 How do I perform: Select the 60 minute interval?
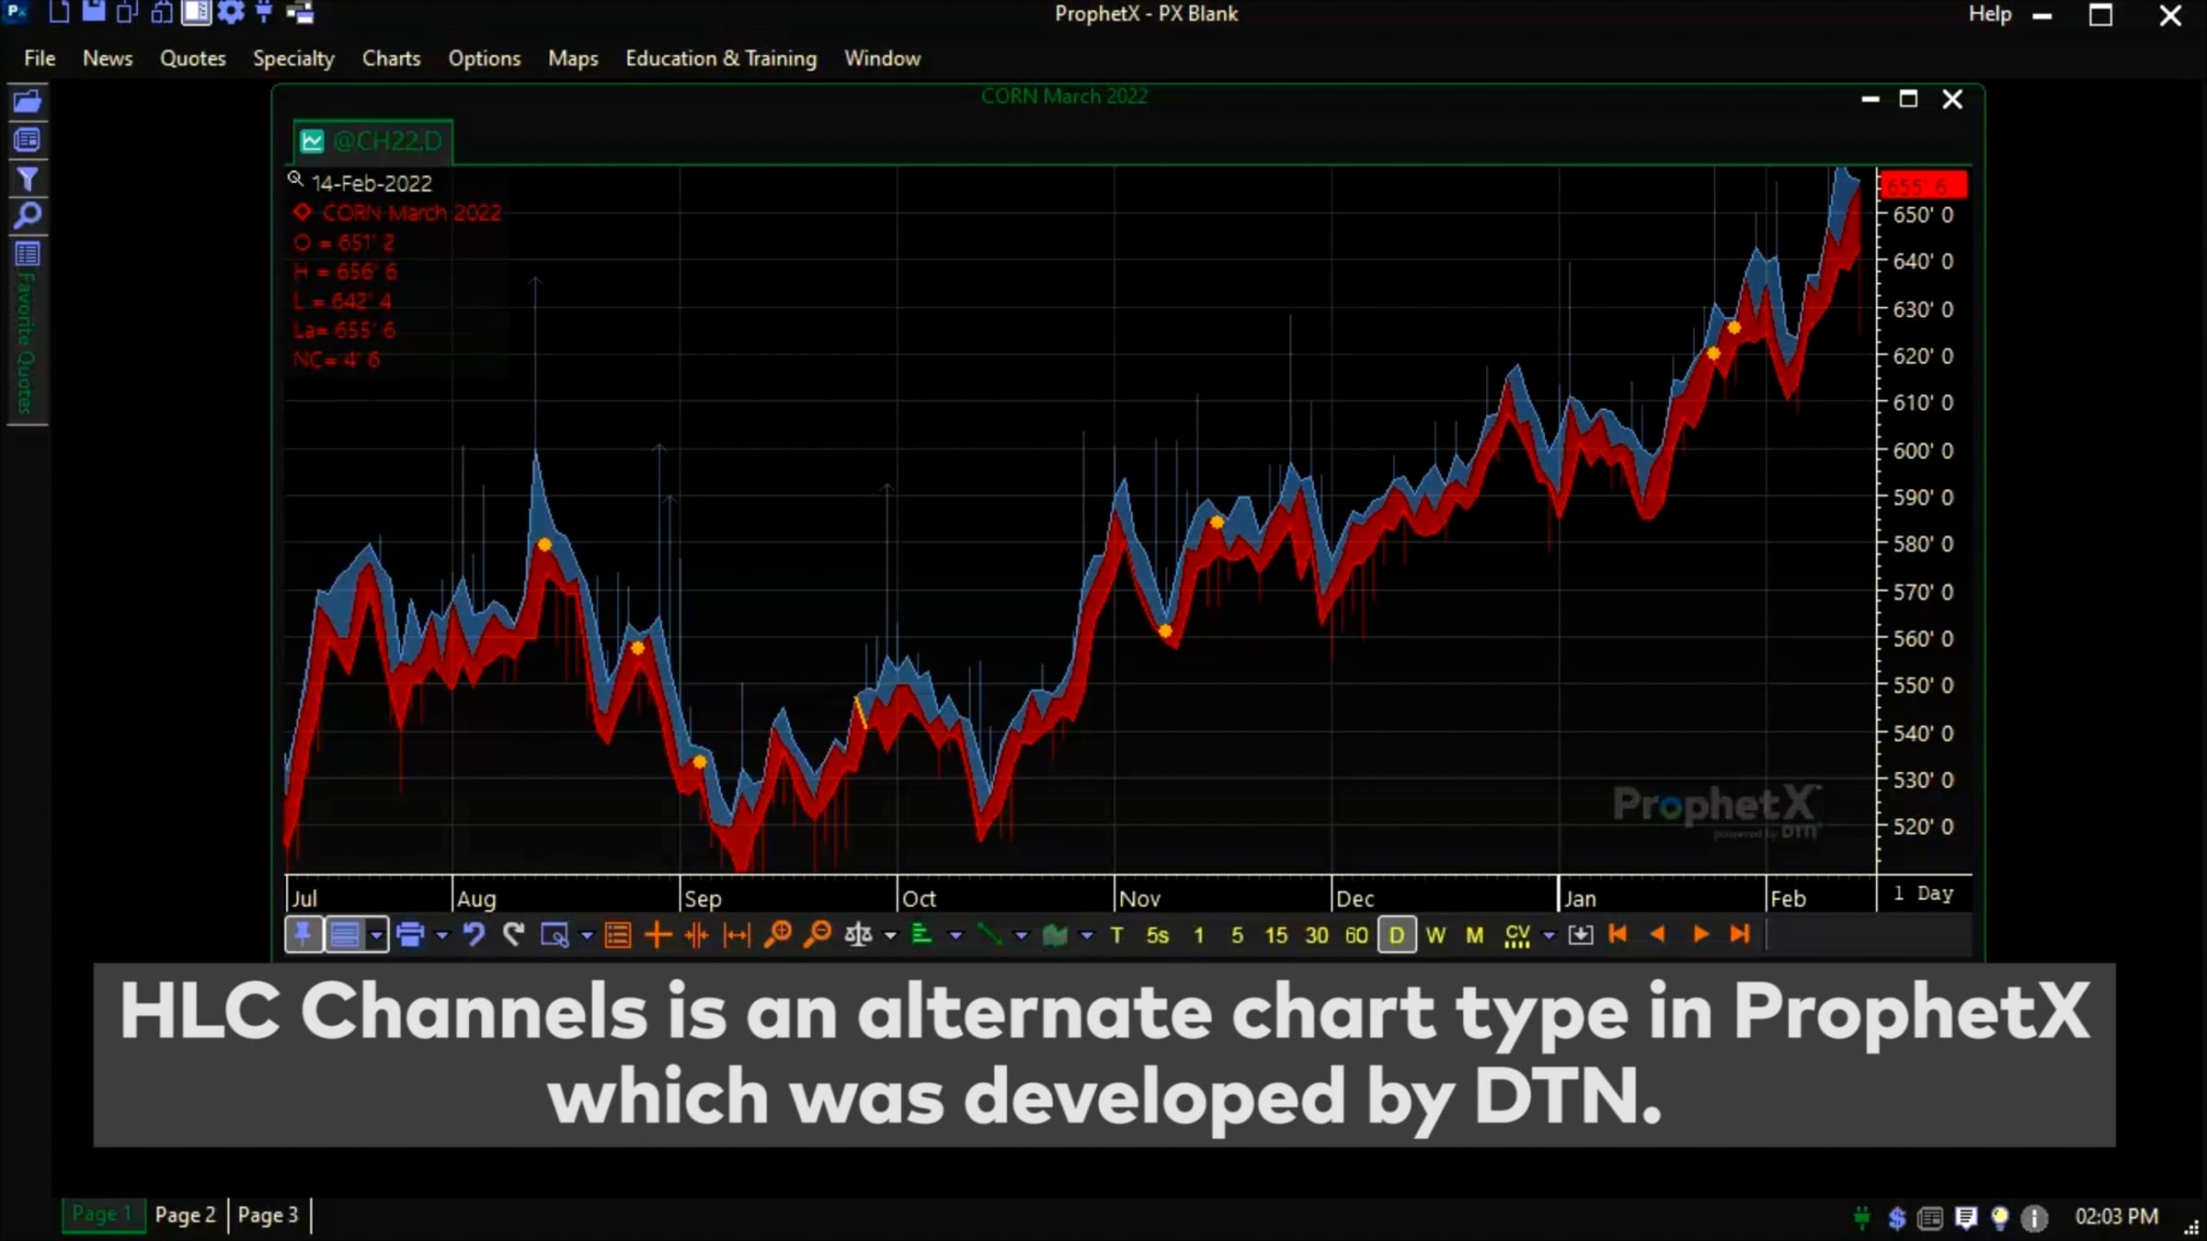pos(1356,935)
